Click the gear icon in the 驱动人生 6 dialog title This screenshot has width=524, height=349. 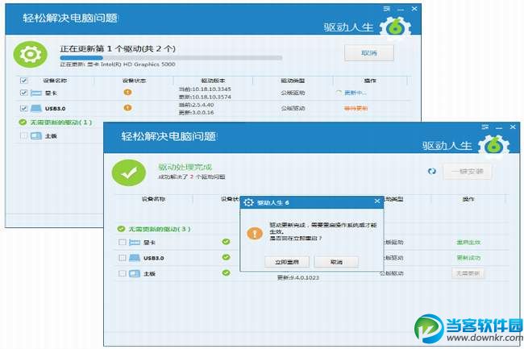(248, 202)
